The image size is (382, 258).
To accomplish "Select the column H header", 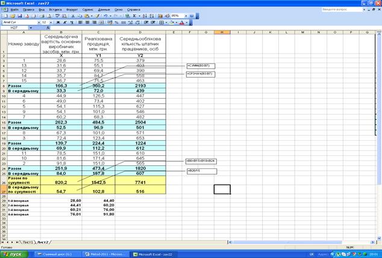I will click(x=222, y=32).
